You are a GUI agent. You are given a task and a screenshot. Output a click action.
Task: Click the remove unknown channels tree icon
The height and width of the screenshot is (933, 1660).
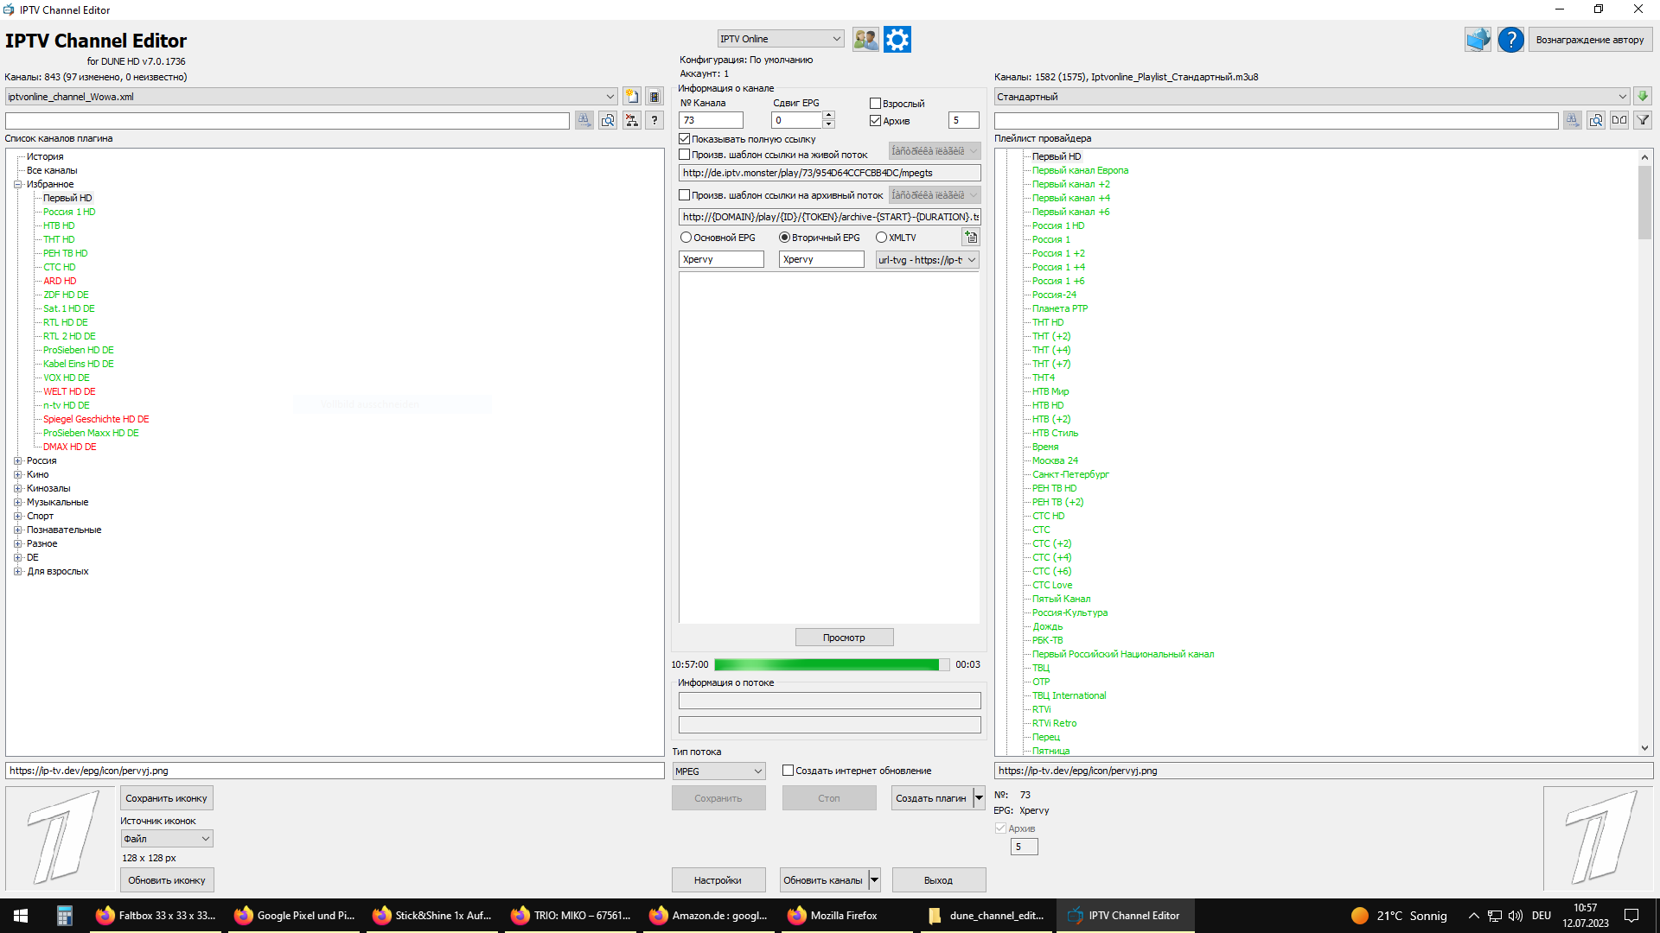coord(632,120)
